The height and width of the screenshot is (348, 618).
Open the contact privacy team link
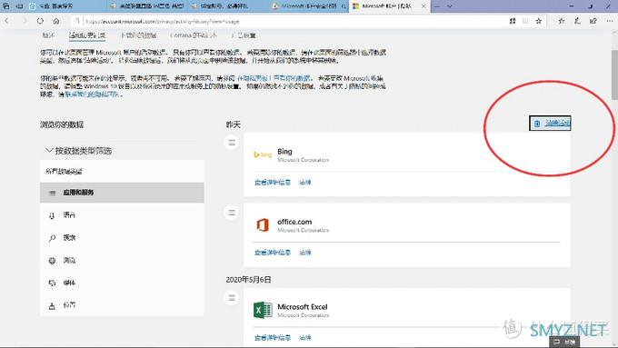(92, 94)
